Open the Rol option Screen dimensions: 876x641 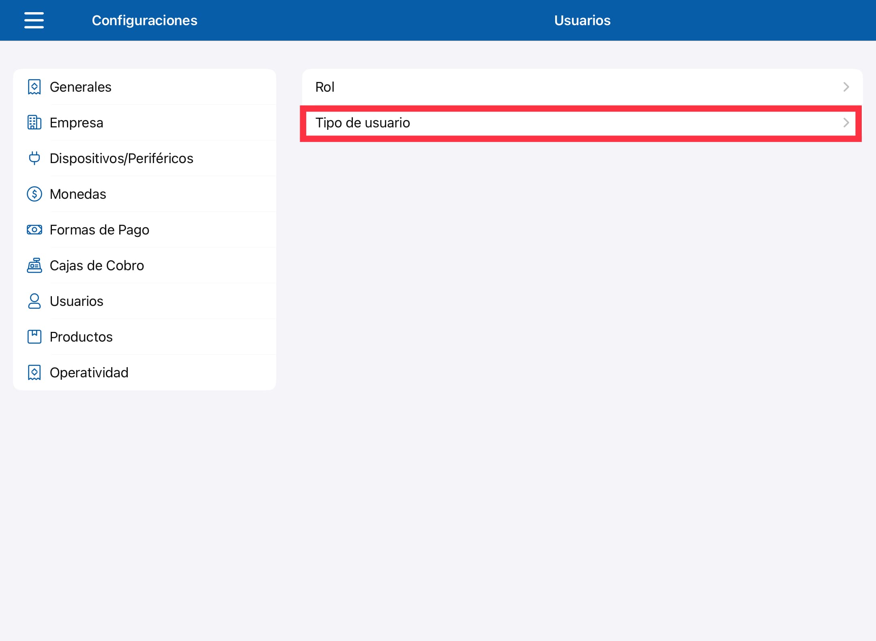click(x=582, y=87)
